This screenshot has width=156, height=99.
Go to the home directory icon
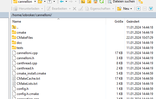point(95,2)
